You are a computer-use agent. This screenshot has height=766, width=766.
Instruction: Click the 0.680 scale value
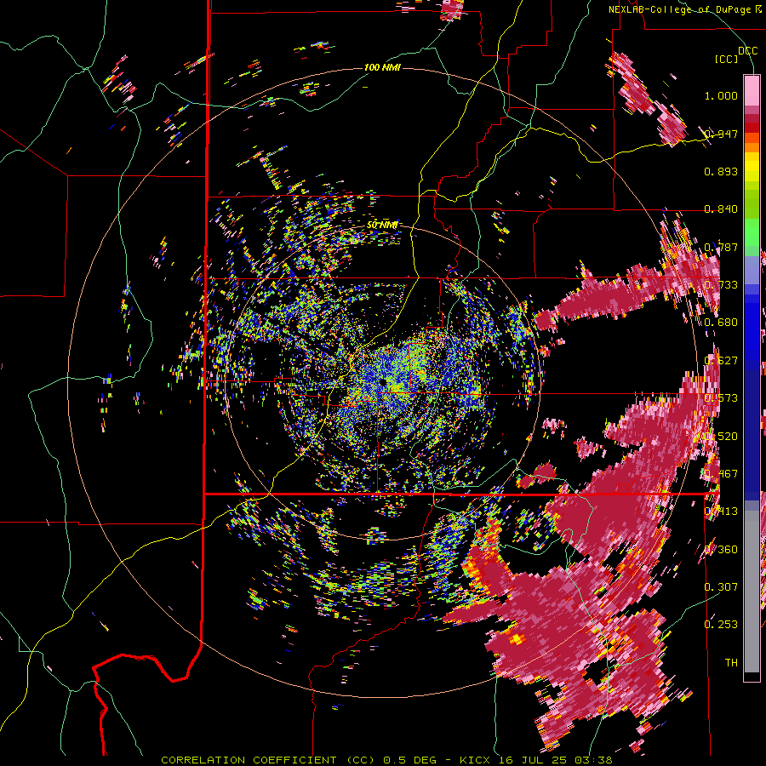(x=721, y=323)
